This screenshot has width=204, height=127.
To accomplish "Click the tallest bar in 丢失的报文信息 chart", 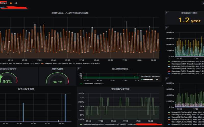I will point(65,108).
